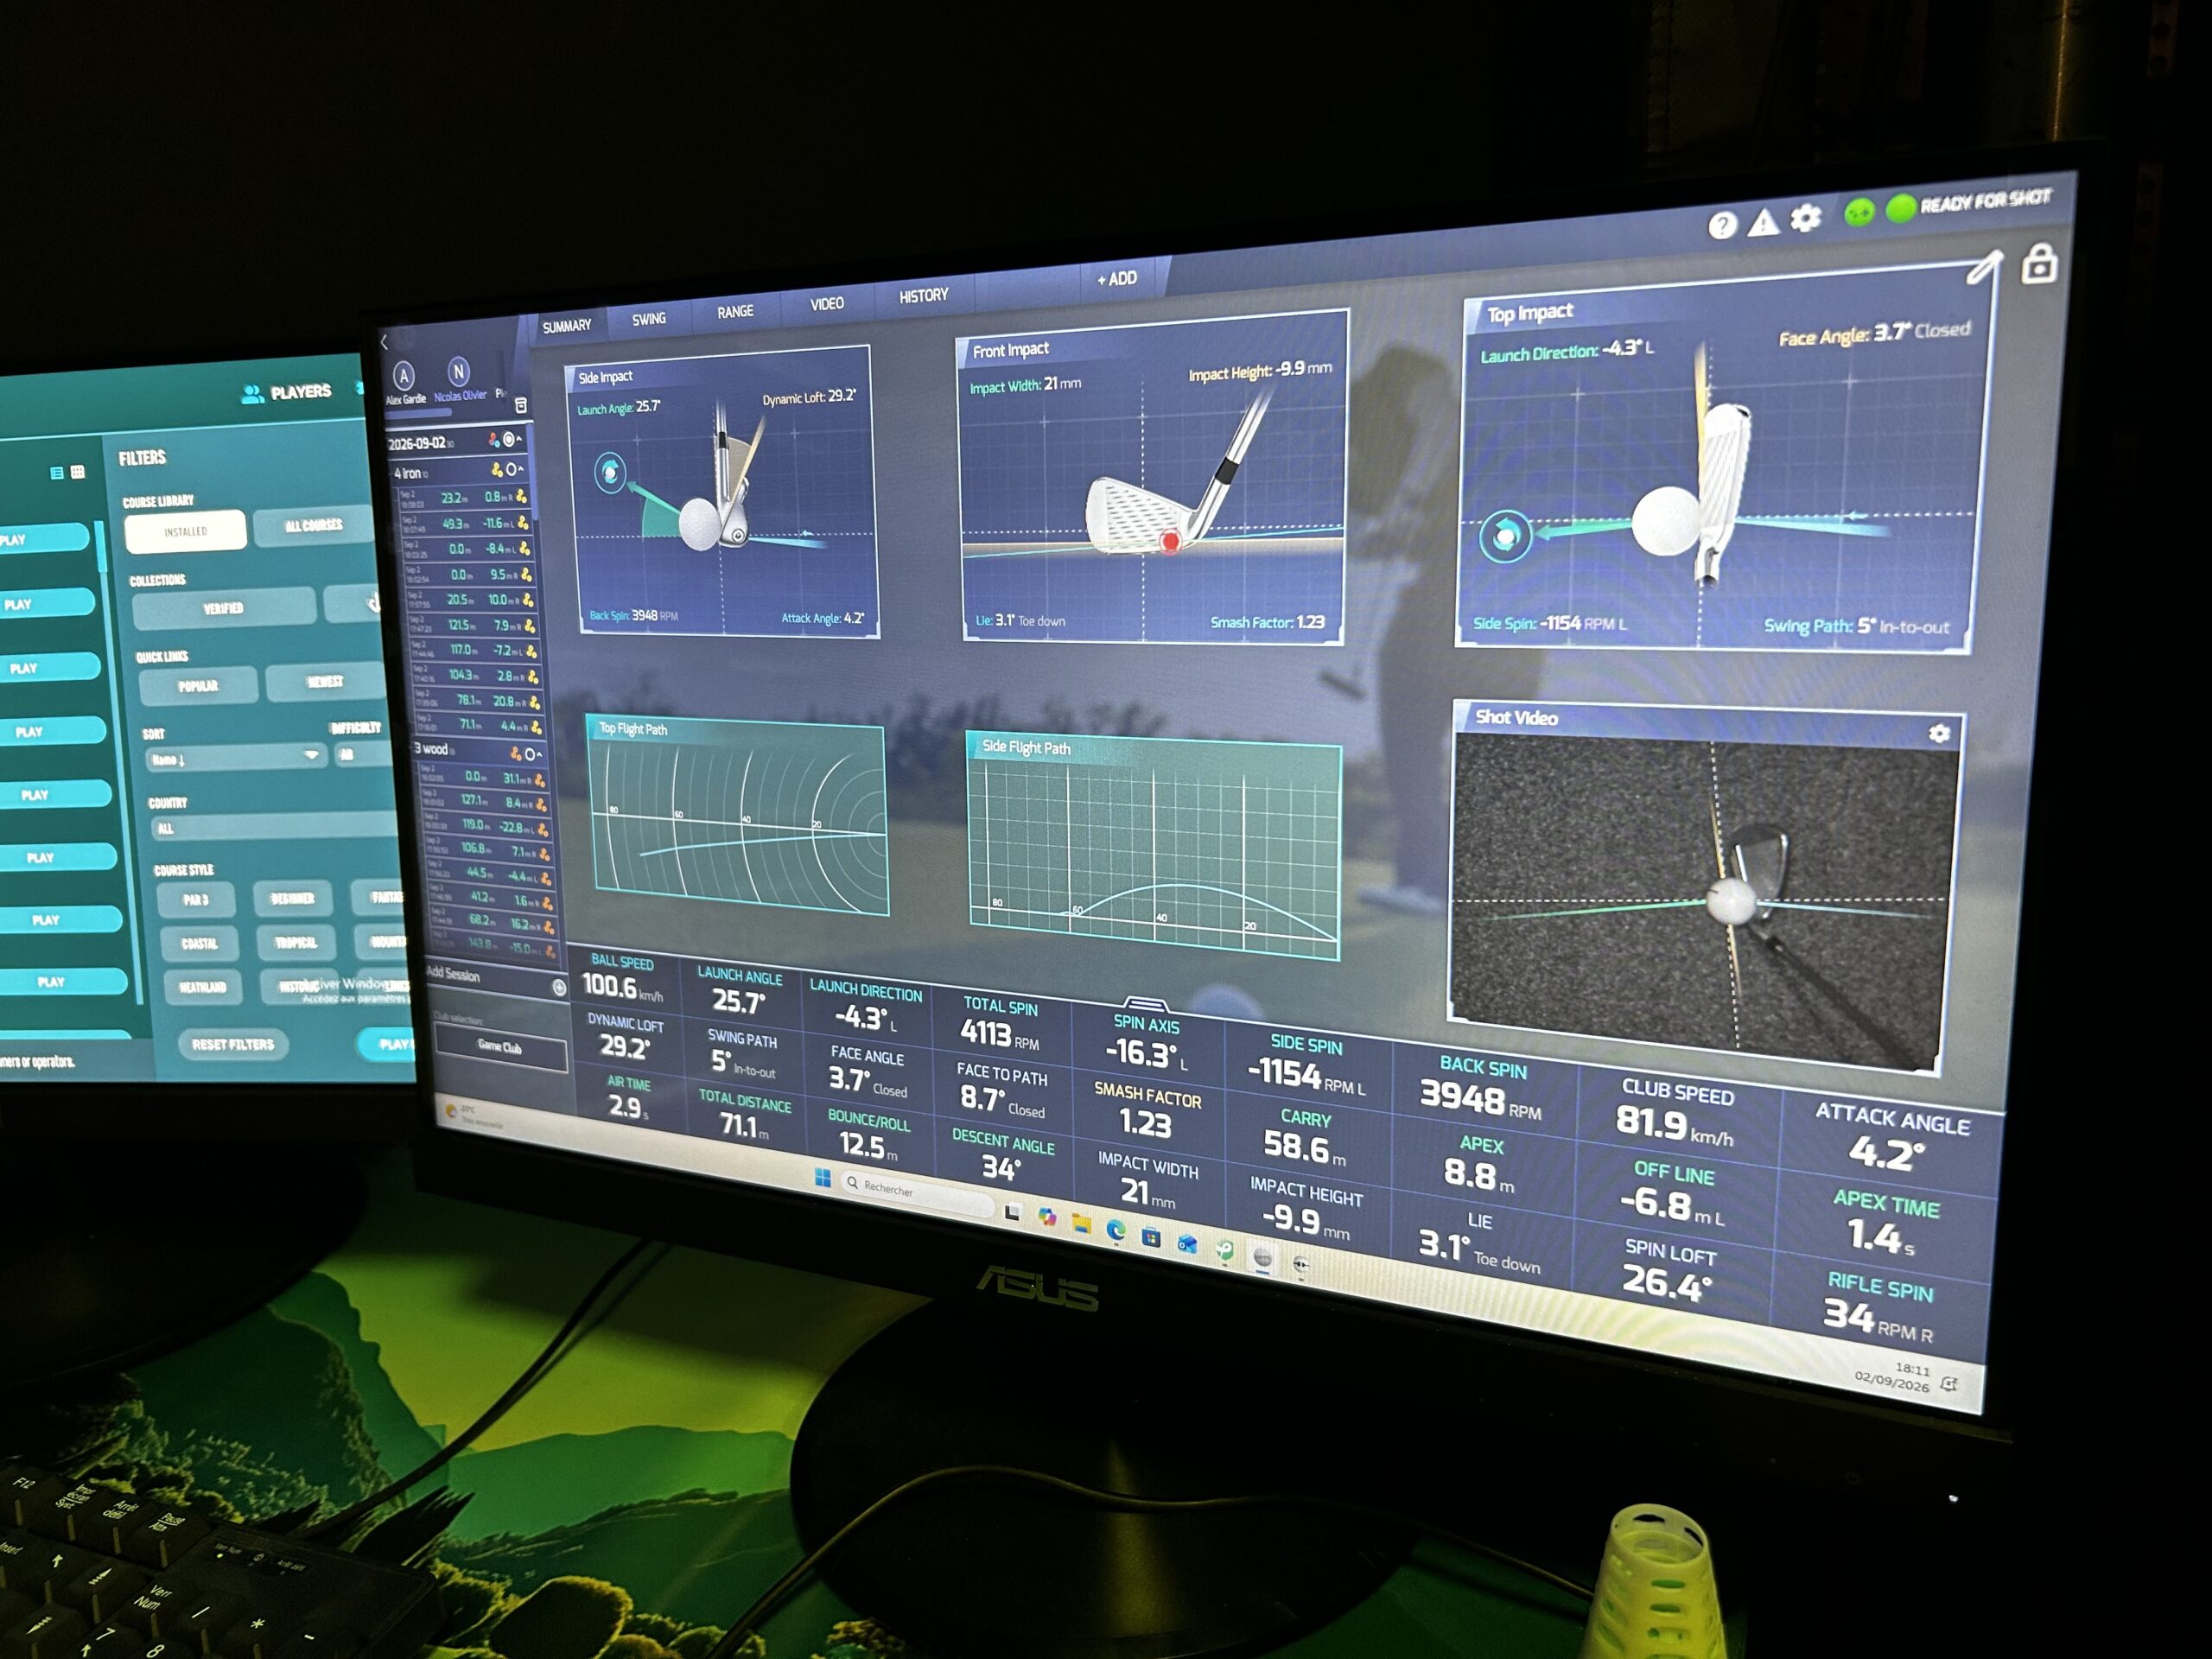Open Microsoft Store from taskbar
This screenshot has height=1659, width=2212.
pyautogui.click(x=1151, y=1237)
